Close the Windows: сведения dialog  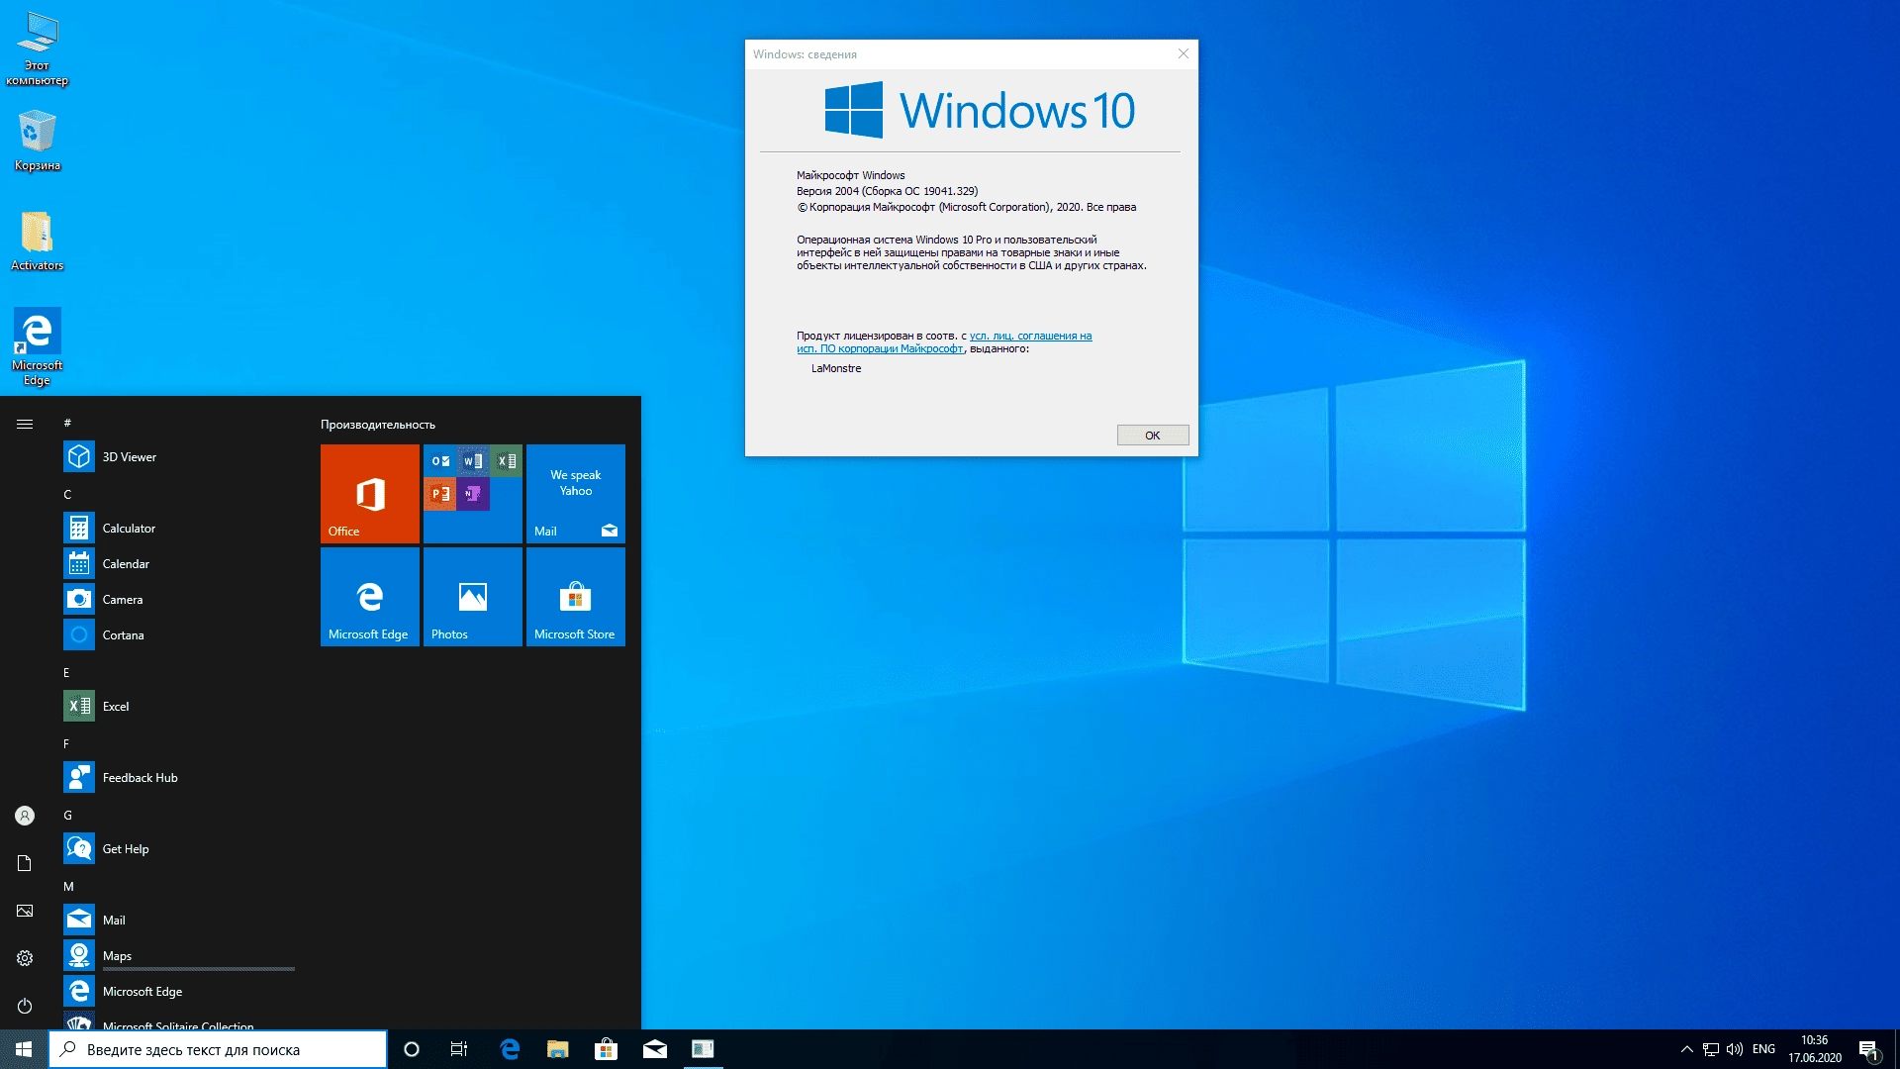click(1183, 53)
